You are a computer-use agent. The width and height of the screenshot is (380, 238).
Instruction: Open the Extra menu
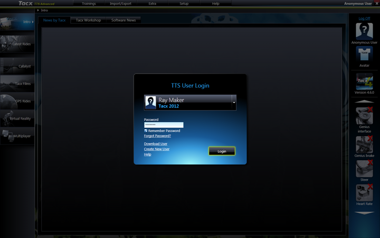(153, 3)
